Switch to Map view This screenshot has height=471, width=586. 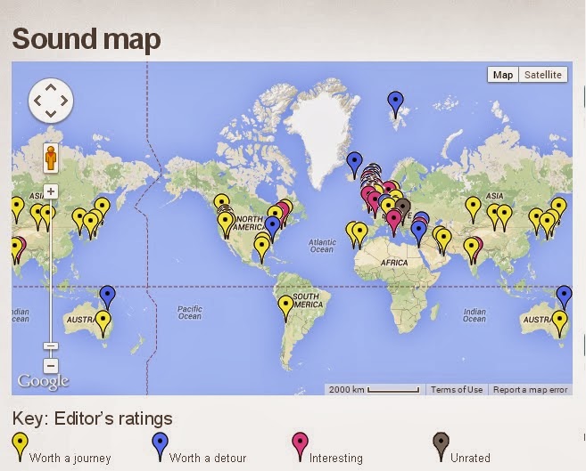coord(503,75)
